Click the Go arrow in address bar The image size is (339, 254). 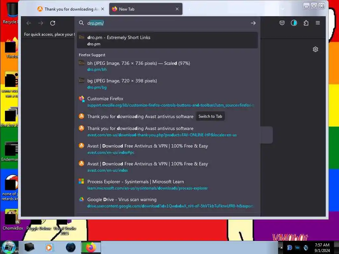pyautogui.click(x=253, y=23)
